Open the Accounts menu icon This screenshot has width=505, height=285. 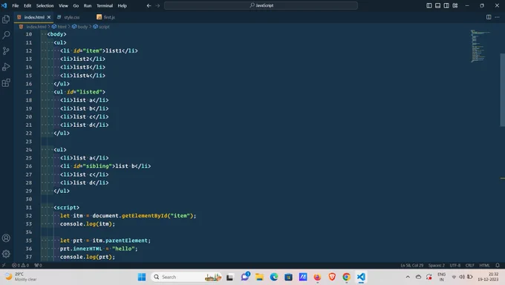pyautogui.click(x=6, y=238)
